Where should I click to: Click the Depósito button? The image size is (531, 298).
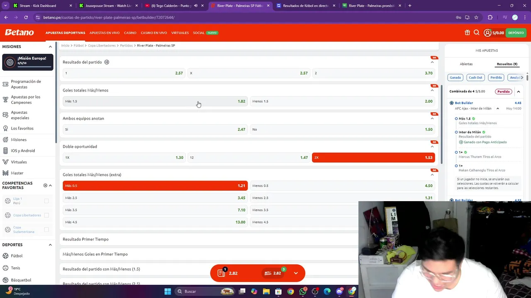[x=516, y=33]
